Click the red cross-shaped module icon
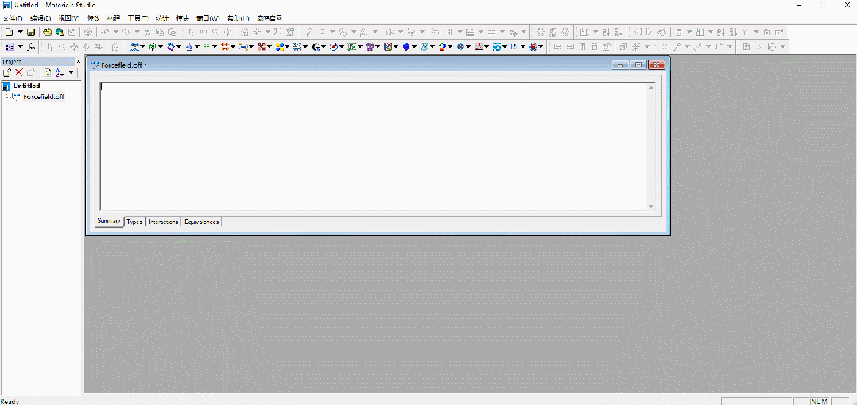This screenshot has width=857, height=405. coord(226,47)
